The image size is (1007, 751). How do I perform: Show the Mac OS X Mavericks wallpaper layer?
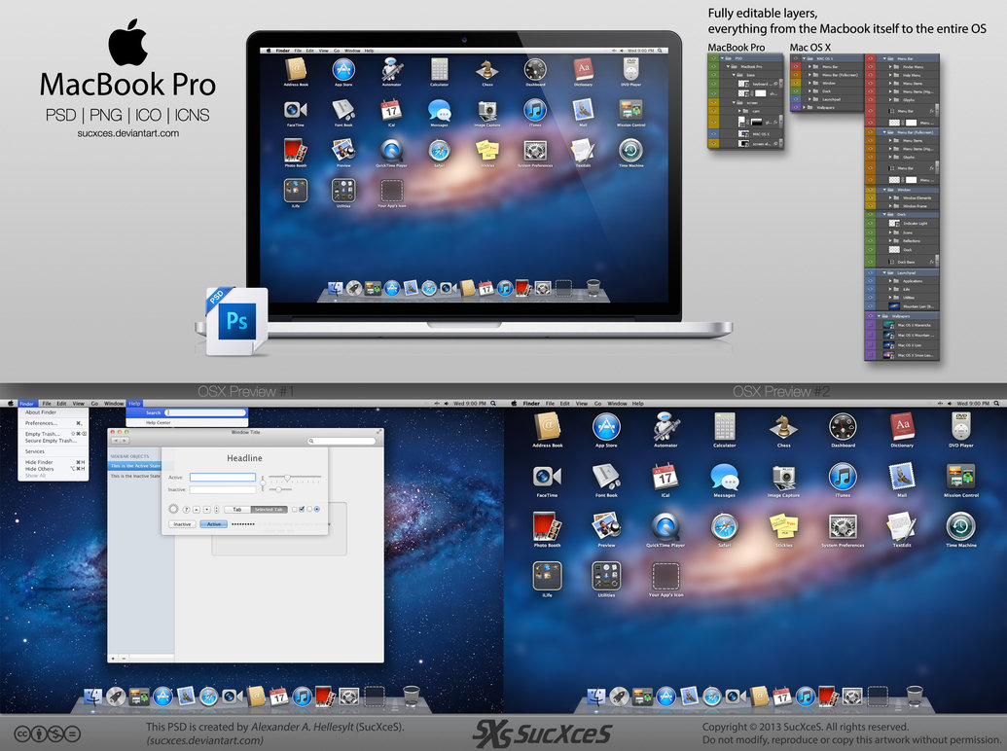pyautogui.click(x=870, y=325)
